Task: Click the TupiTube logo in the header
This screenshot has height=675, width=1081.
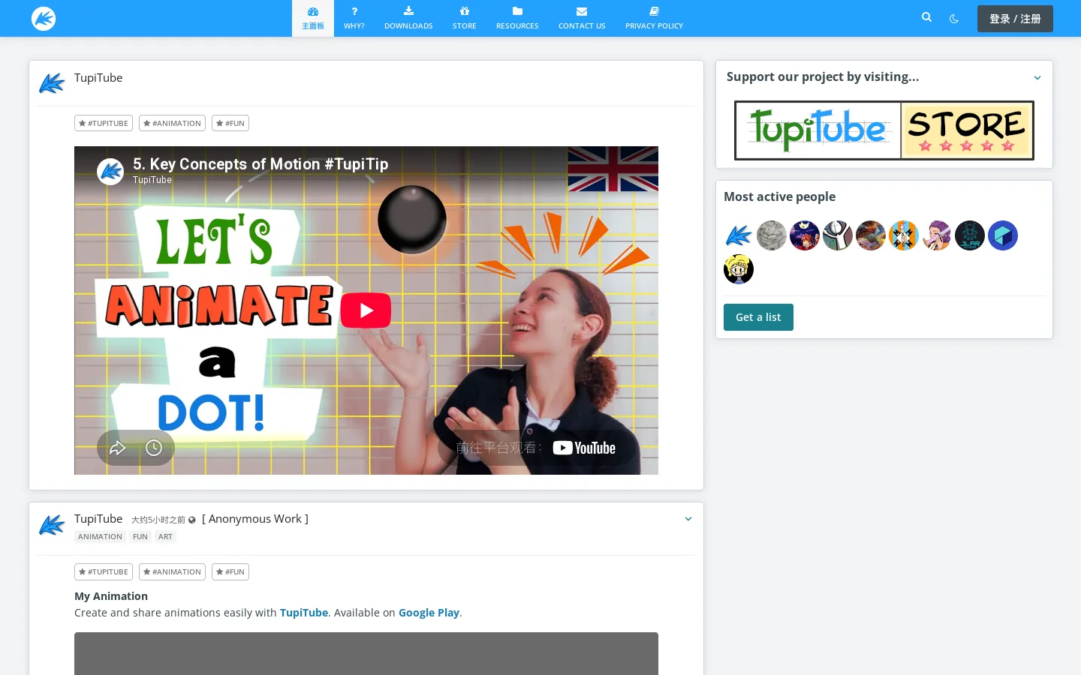Action: [44, 18]
